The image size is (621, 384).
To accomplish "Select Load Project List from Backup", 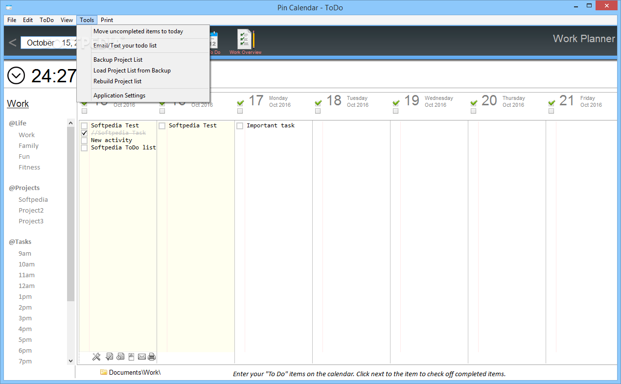I will click(143, 71).
